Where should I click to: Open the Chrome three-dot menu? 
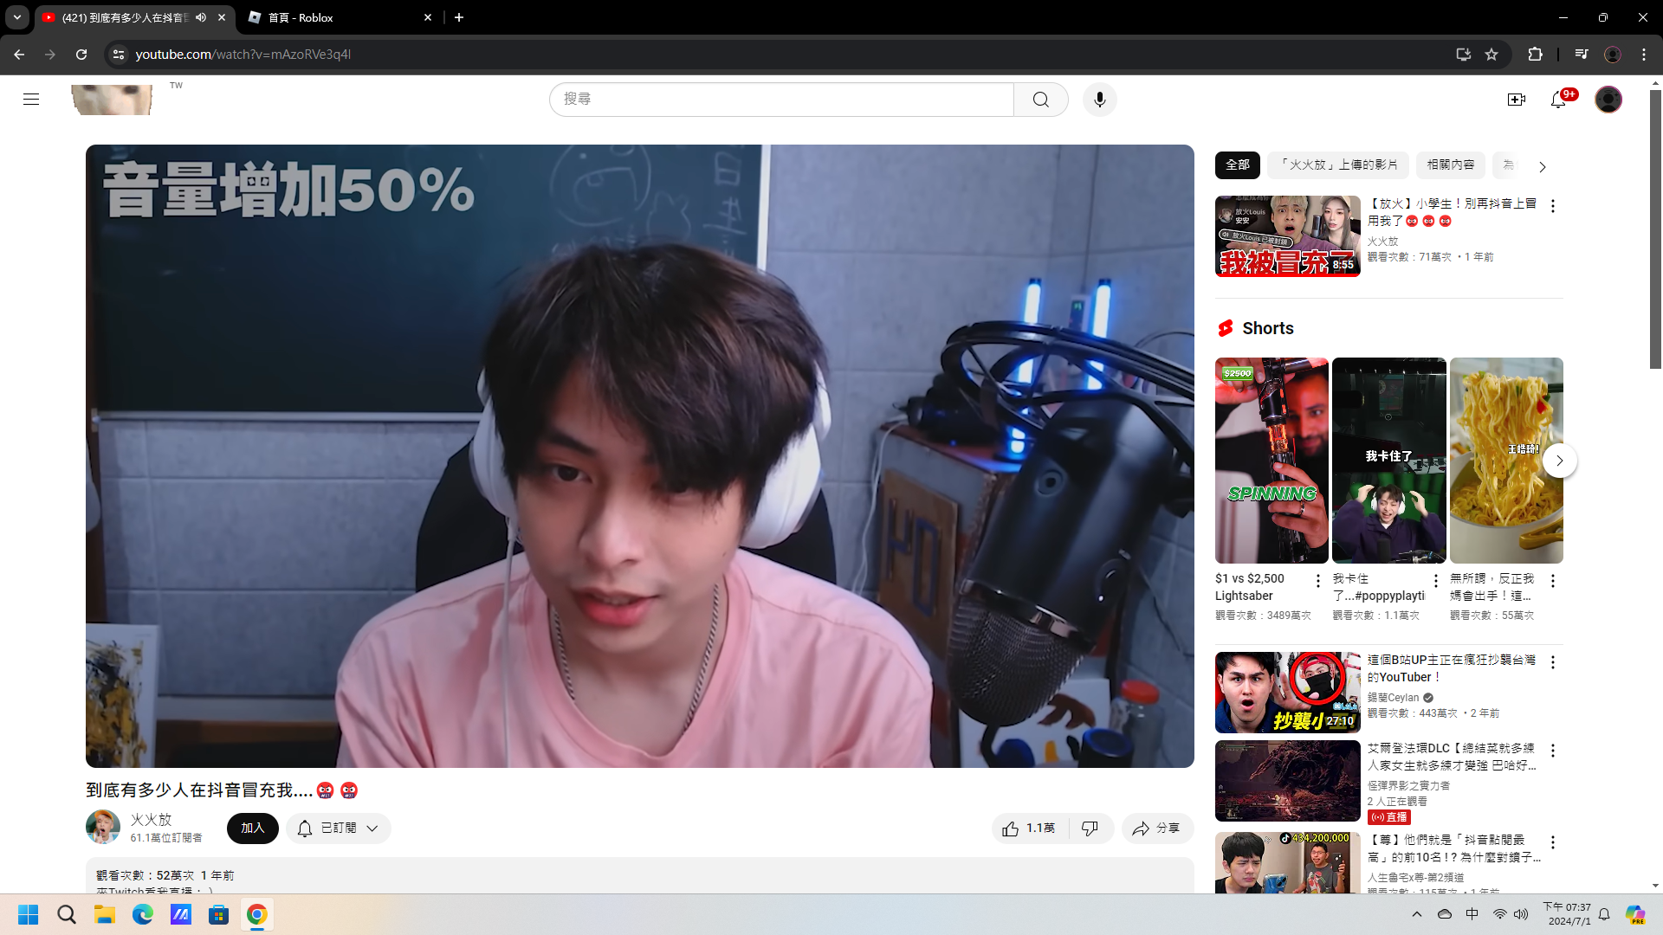coord(1644,55)
